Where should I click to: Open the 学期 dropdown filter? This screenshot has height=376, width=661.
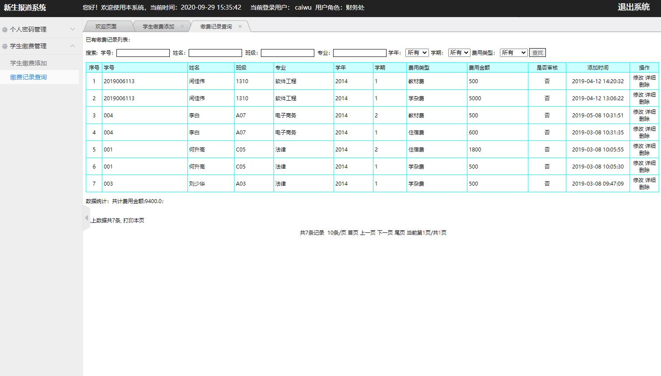click(459, 53)
